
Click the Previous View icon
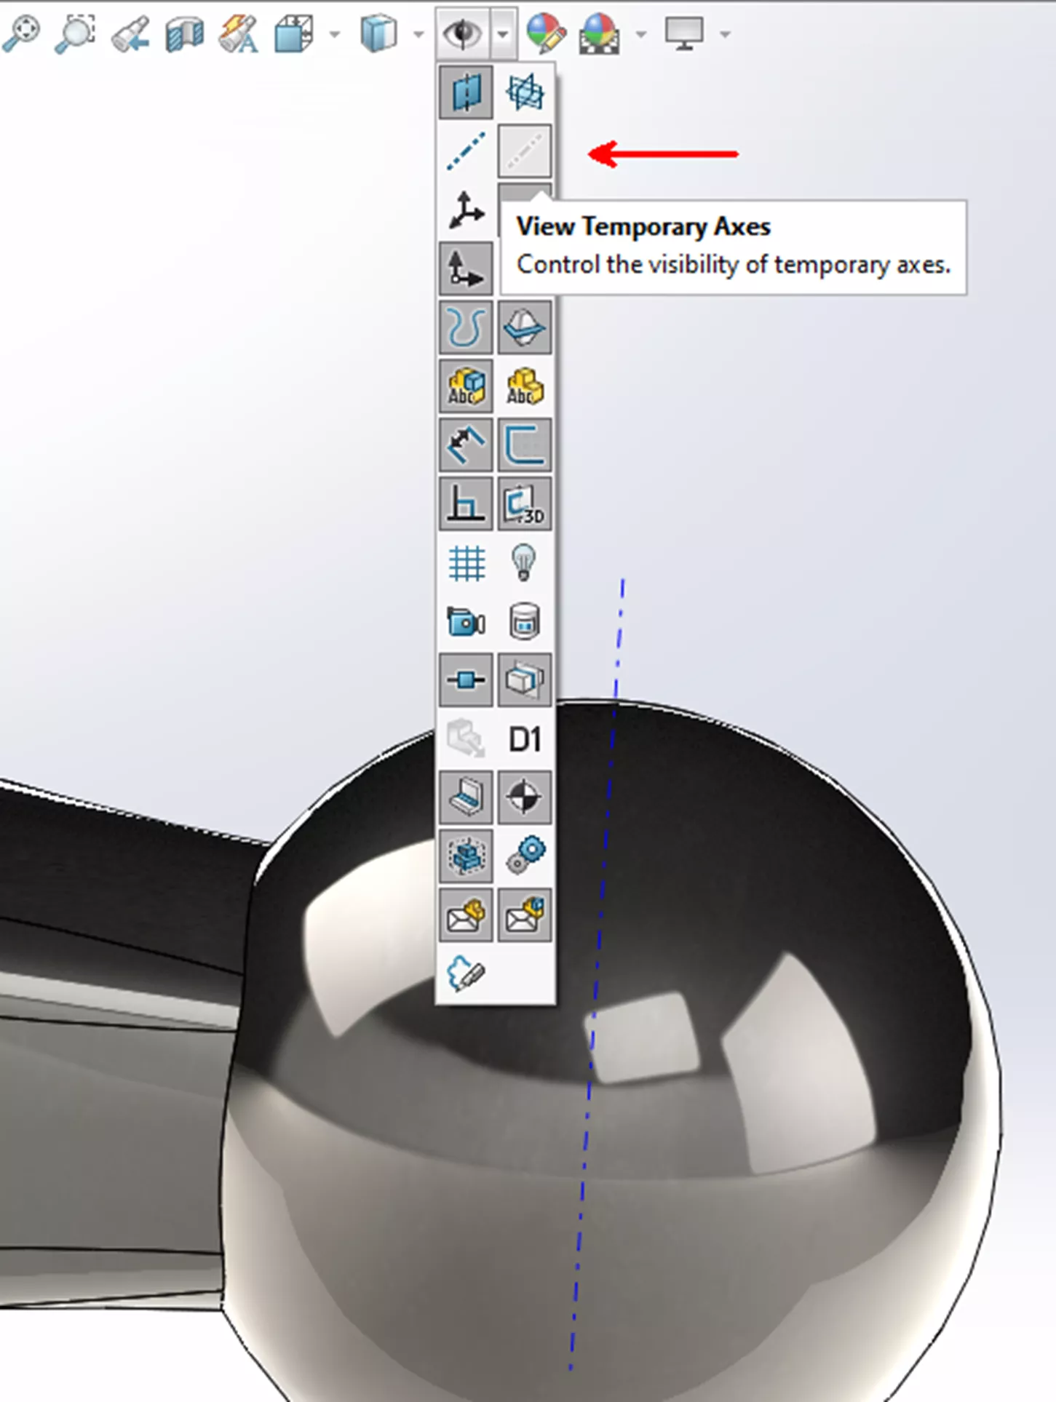point(130,34)
